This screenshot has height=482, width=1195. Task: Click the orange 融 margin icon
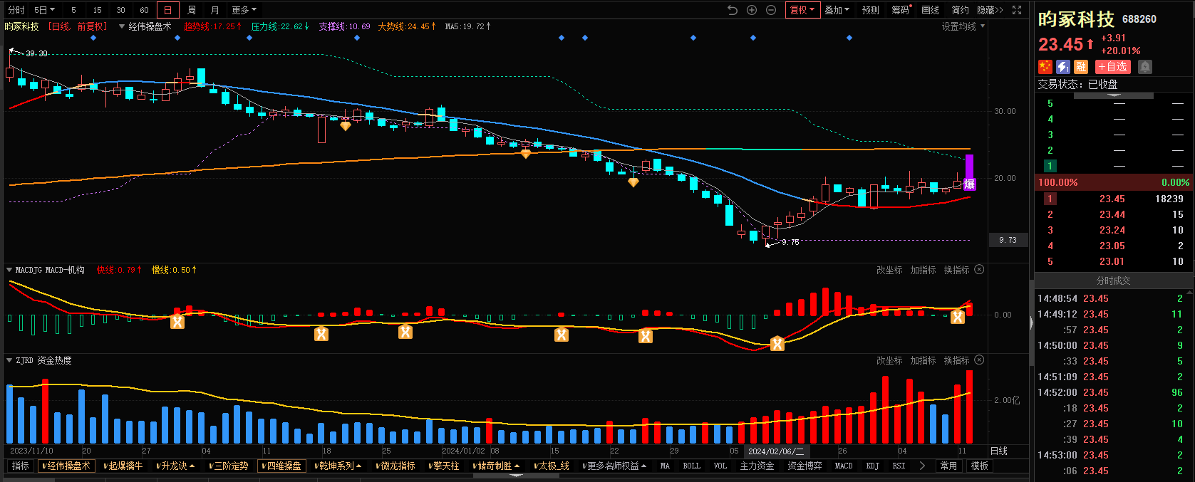(1081, 66)
